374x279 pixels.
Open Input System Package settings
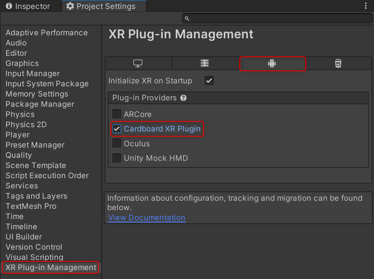coord(47,84)
